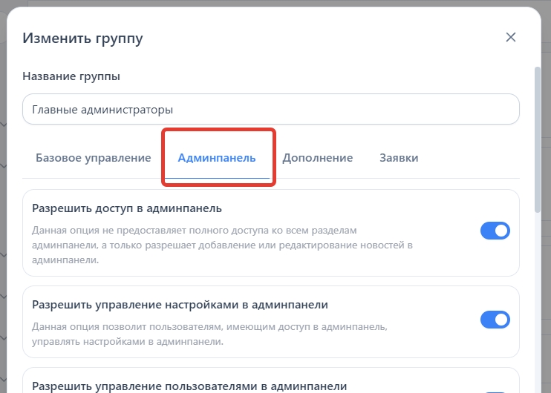This screenshot has height=393, width=551.
Task: Click the dimmed backdrop above the dialog
Action: pos(275,3)
